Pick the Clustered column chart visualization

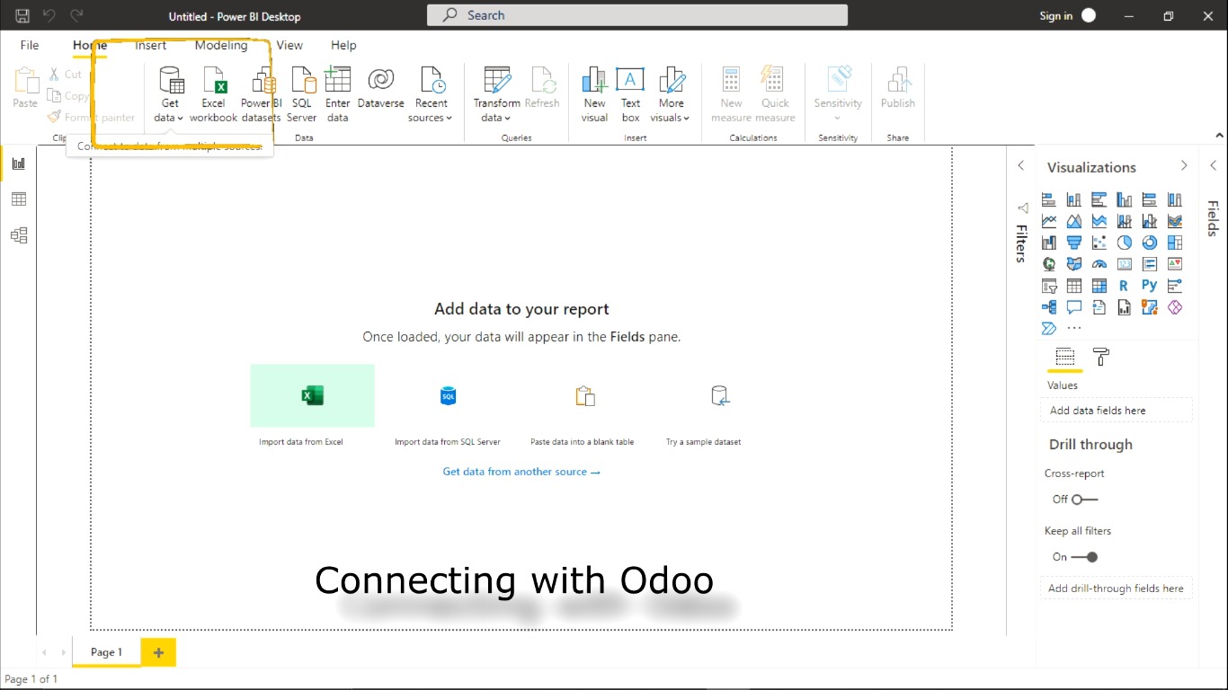click(1125, 199)
